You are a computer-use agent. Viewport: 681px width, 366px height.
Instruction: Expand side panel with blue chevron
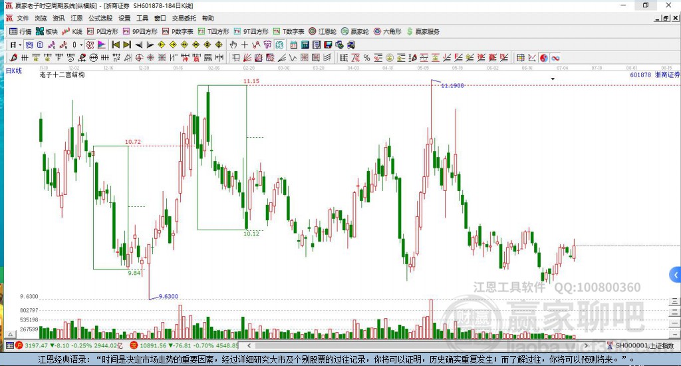coord(676,275)
